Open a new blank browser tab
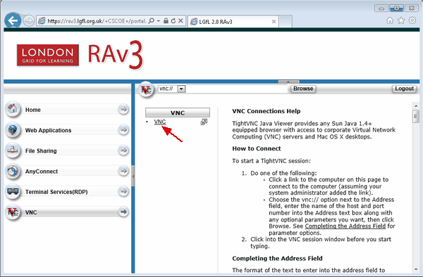 286,22
